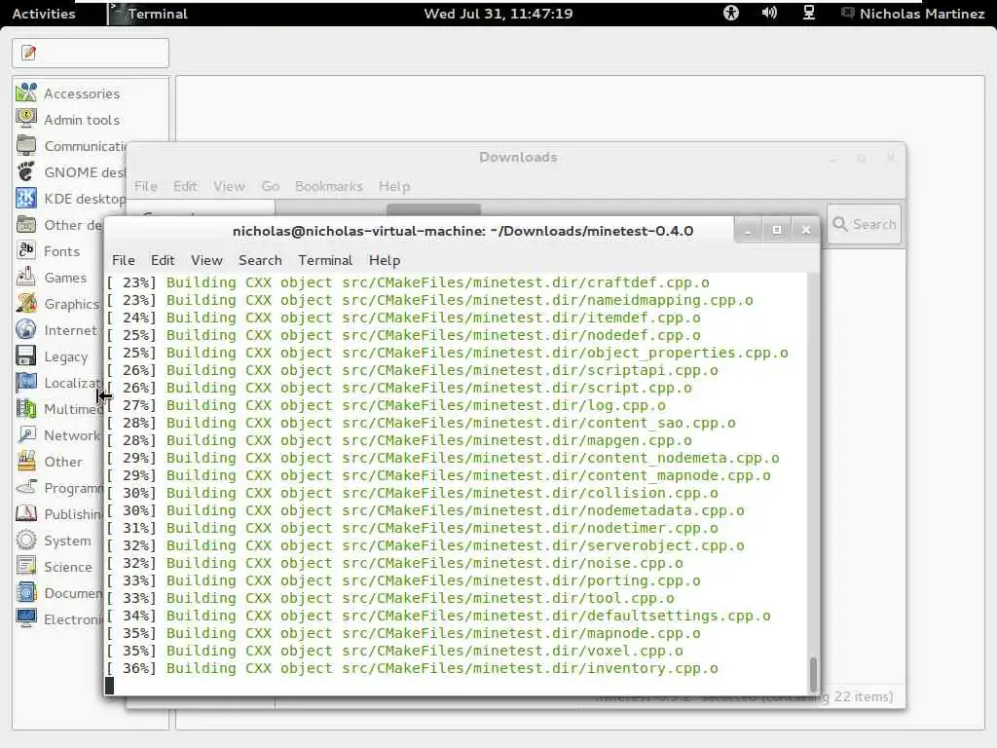Click Search button in Downloads window
This screenshot has height=748, width=997.
click(x=865, y=224)
